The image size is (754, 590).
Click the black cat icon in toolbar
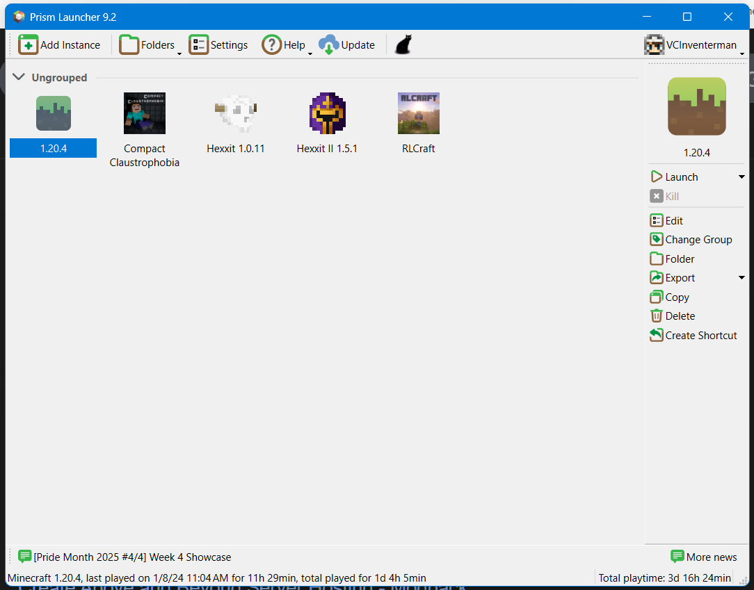(x=403, y=45)
